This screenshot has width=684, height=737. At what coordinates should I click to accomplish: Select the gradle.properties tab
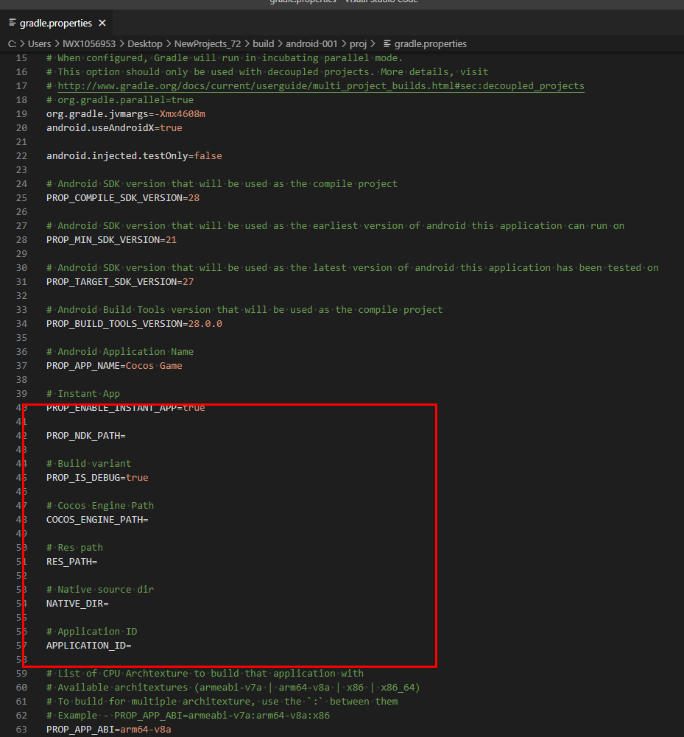click(x=55, y=22)
